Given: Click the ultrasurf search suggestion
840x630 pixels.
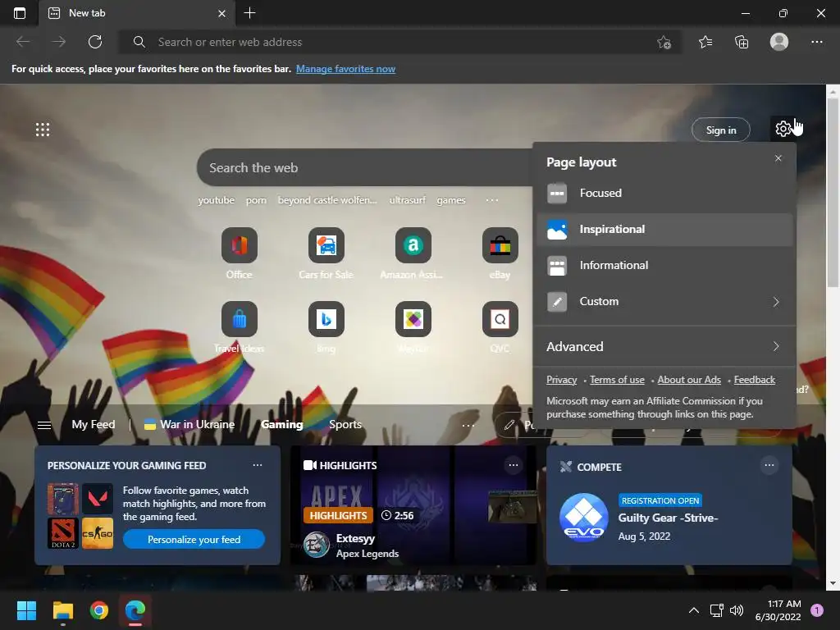Looking at the screenshot, I should click(x=407, y=200).
